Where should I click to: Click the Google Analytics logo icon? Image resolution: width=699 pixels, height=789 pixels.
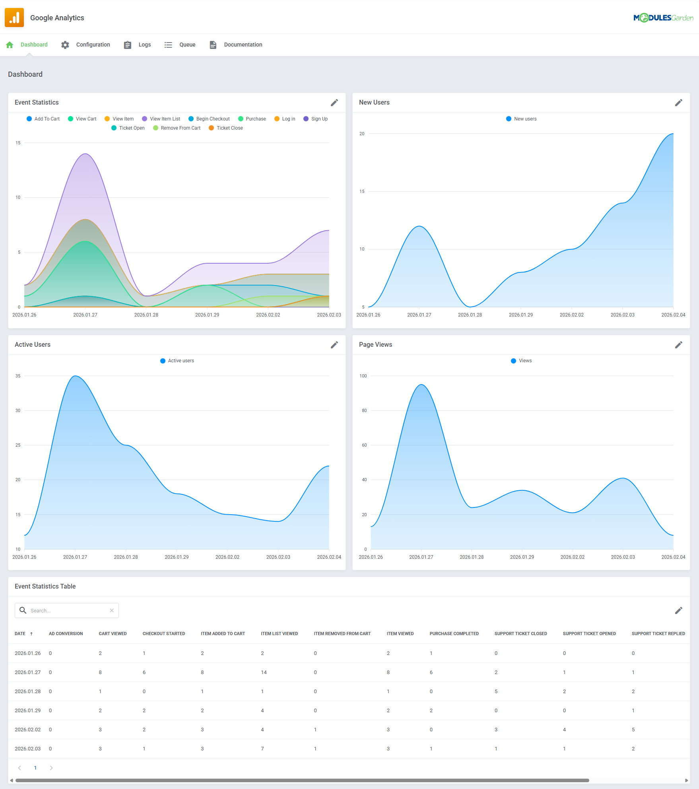pyautogui.click(x=14, y=17)
